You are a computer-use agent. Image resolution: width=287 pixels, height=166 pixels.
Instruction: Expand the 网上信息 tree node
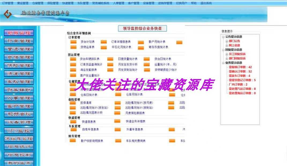click(x=227, y=45)
